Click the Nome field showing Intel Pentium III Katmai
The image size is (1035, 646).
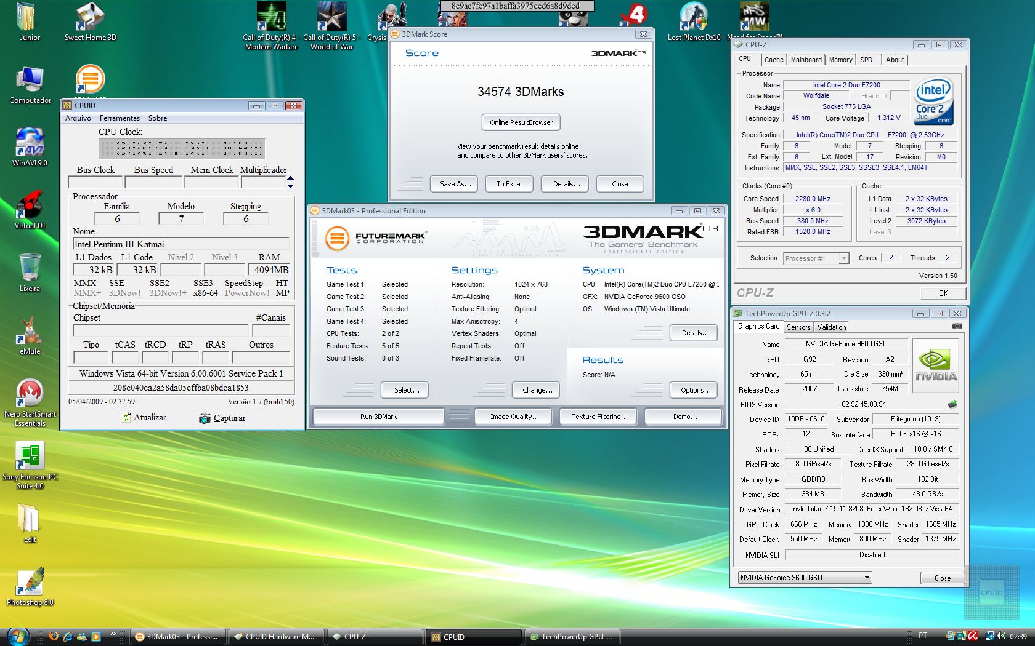(x=181, y=244)
